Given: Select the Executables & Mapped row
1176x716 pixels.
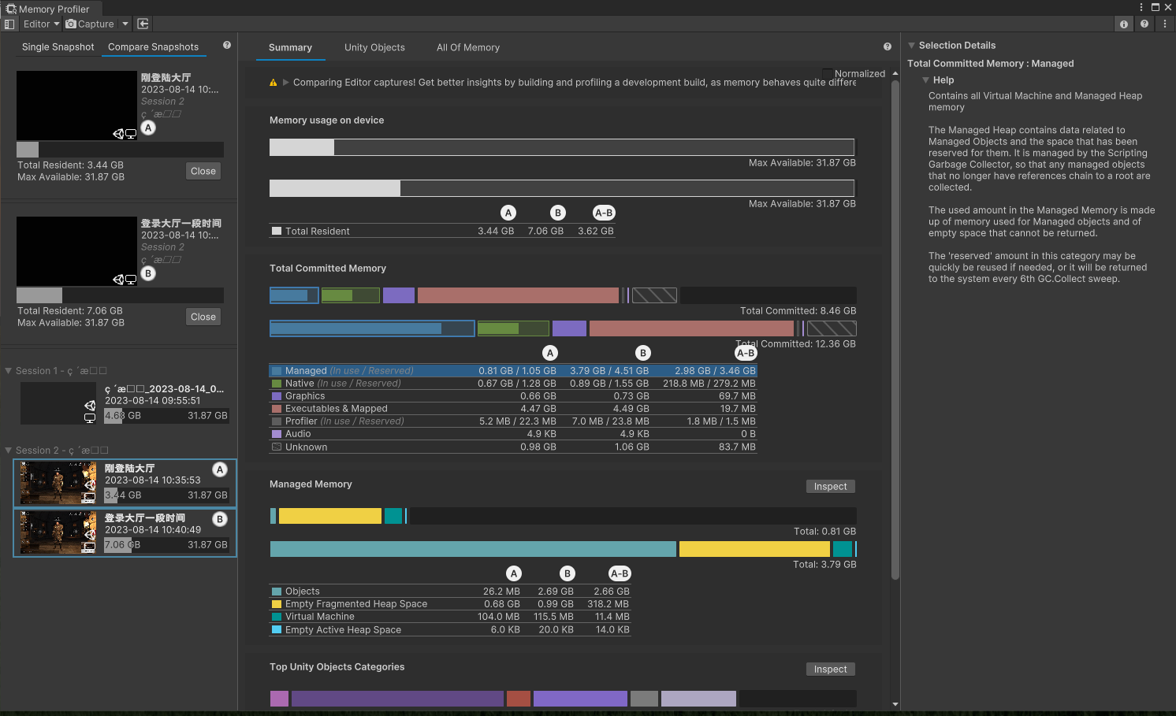Looking at the screenshot, I should pos(513,409).
